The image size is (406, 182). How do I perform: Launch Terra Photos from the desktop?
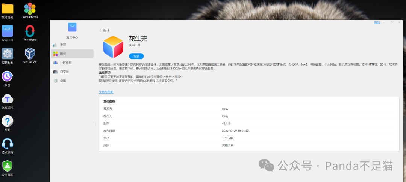[30, 9]
